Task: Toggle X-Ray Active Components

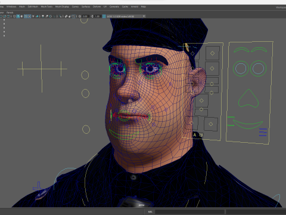Action: (x=70, y=16)
